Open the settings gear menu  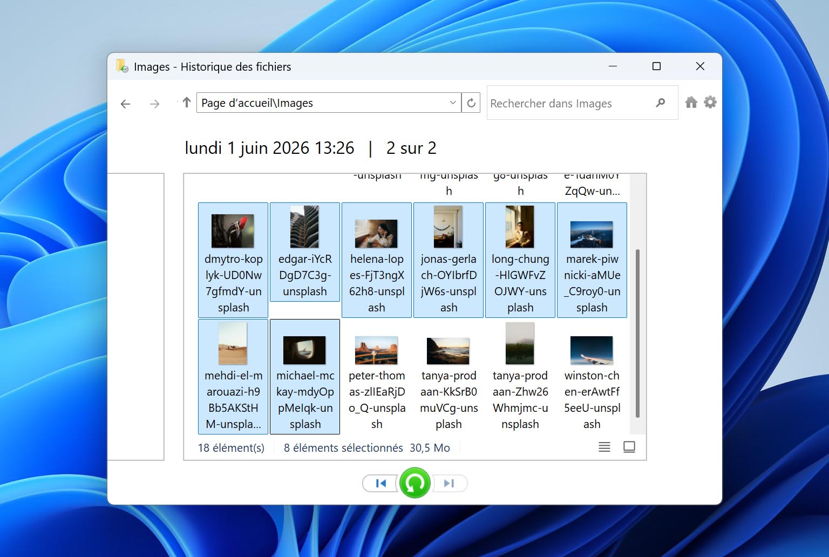[710, 102]
